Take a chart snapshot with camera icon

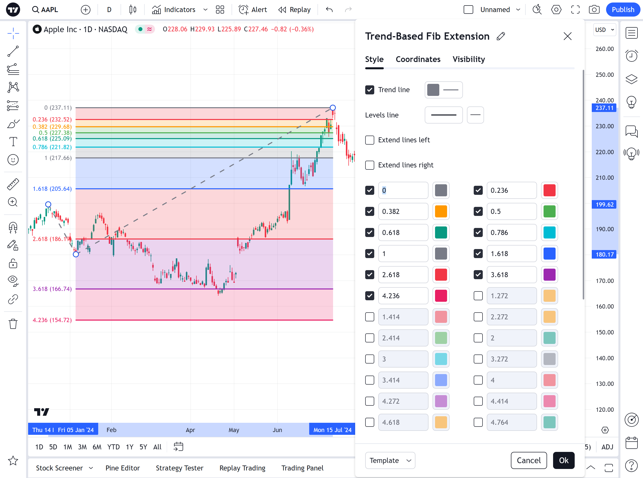point(594,10)
